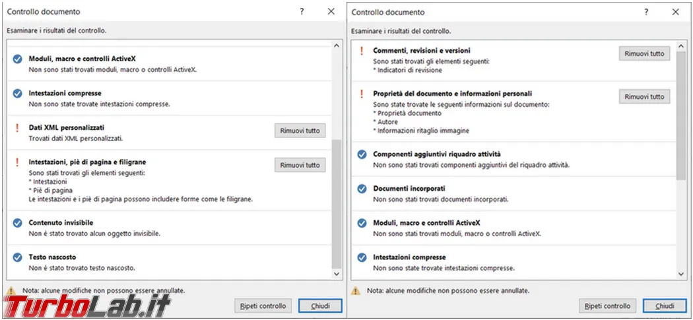Image resolution: width=693 pixels, height=320 pixels.
Task: Click the blue checkmark next to Documenti incorporati
Action: click(362, 189)
